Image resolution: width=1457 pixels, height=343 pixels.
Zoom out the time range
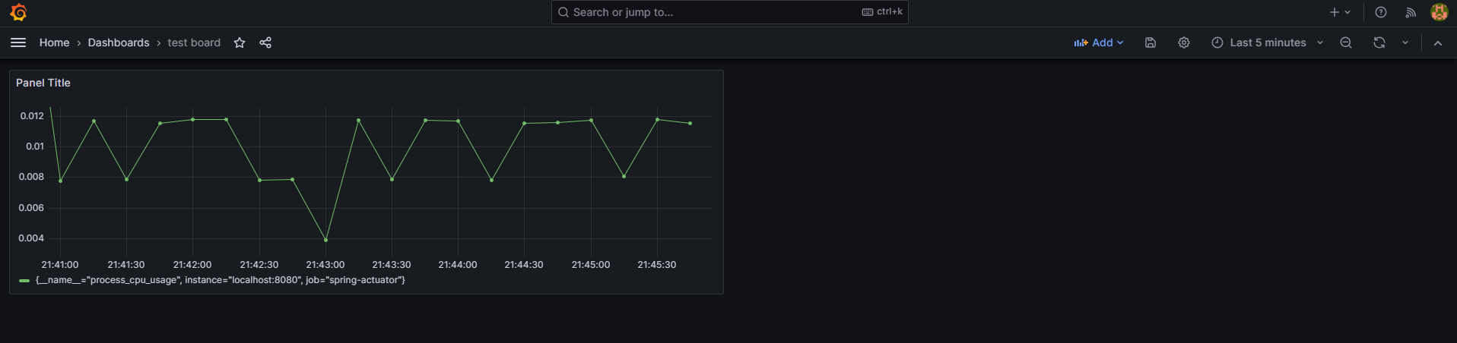pyautogui.click(x=1346, y=42)
